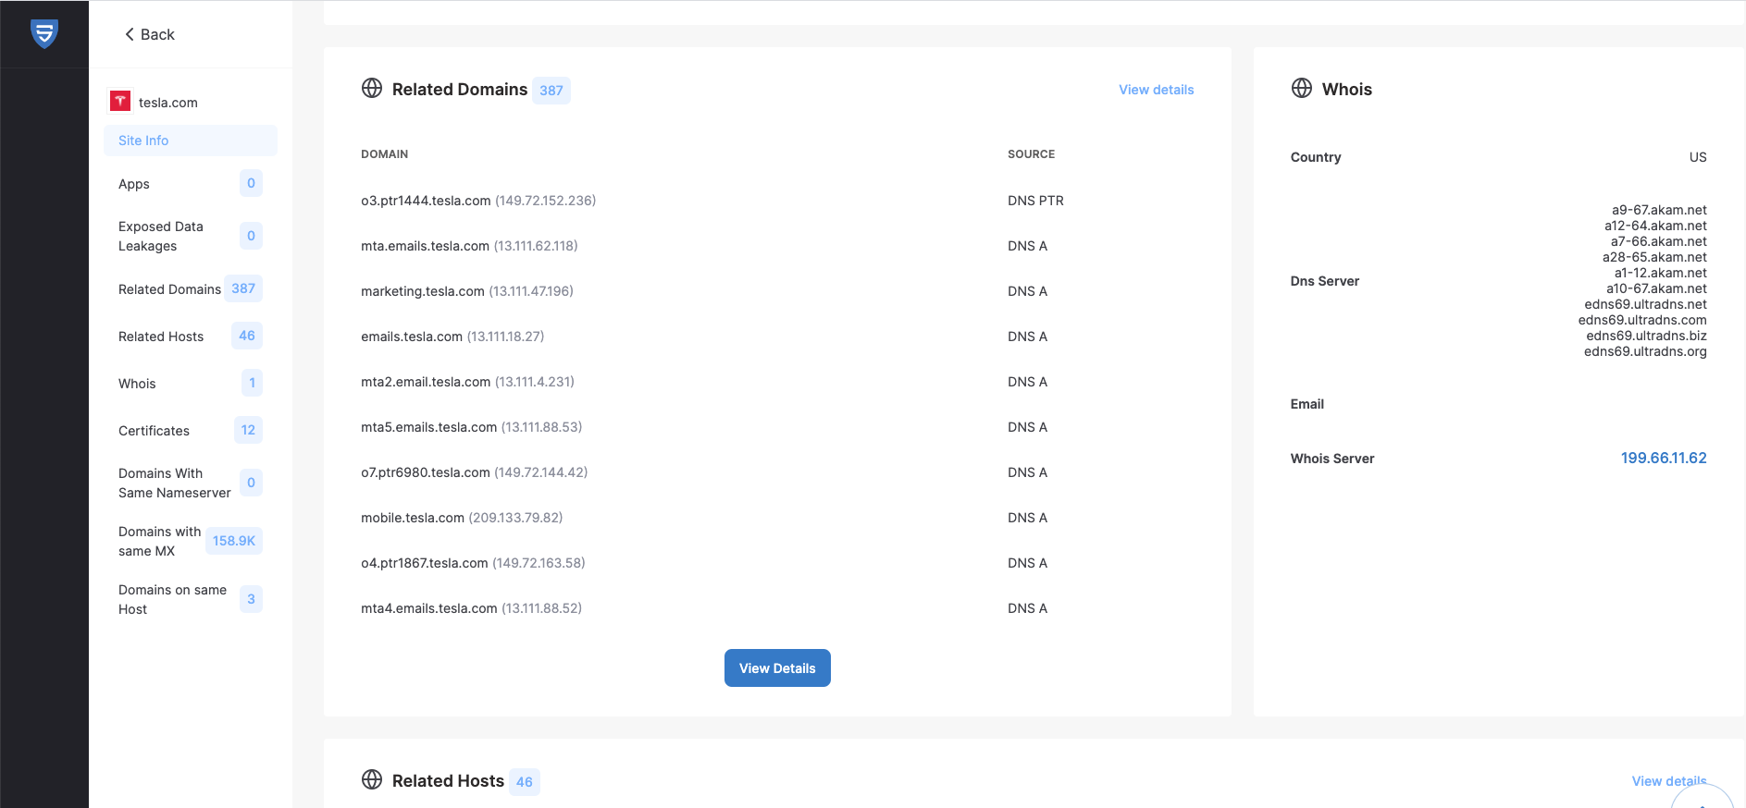Open Domains on same Host
Viewport: 1746px width, 808px height.
point(191,599)
